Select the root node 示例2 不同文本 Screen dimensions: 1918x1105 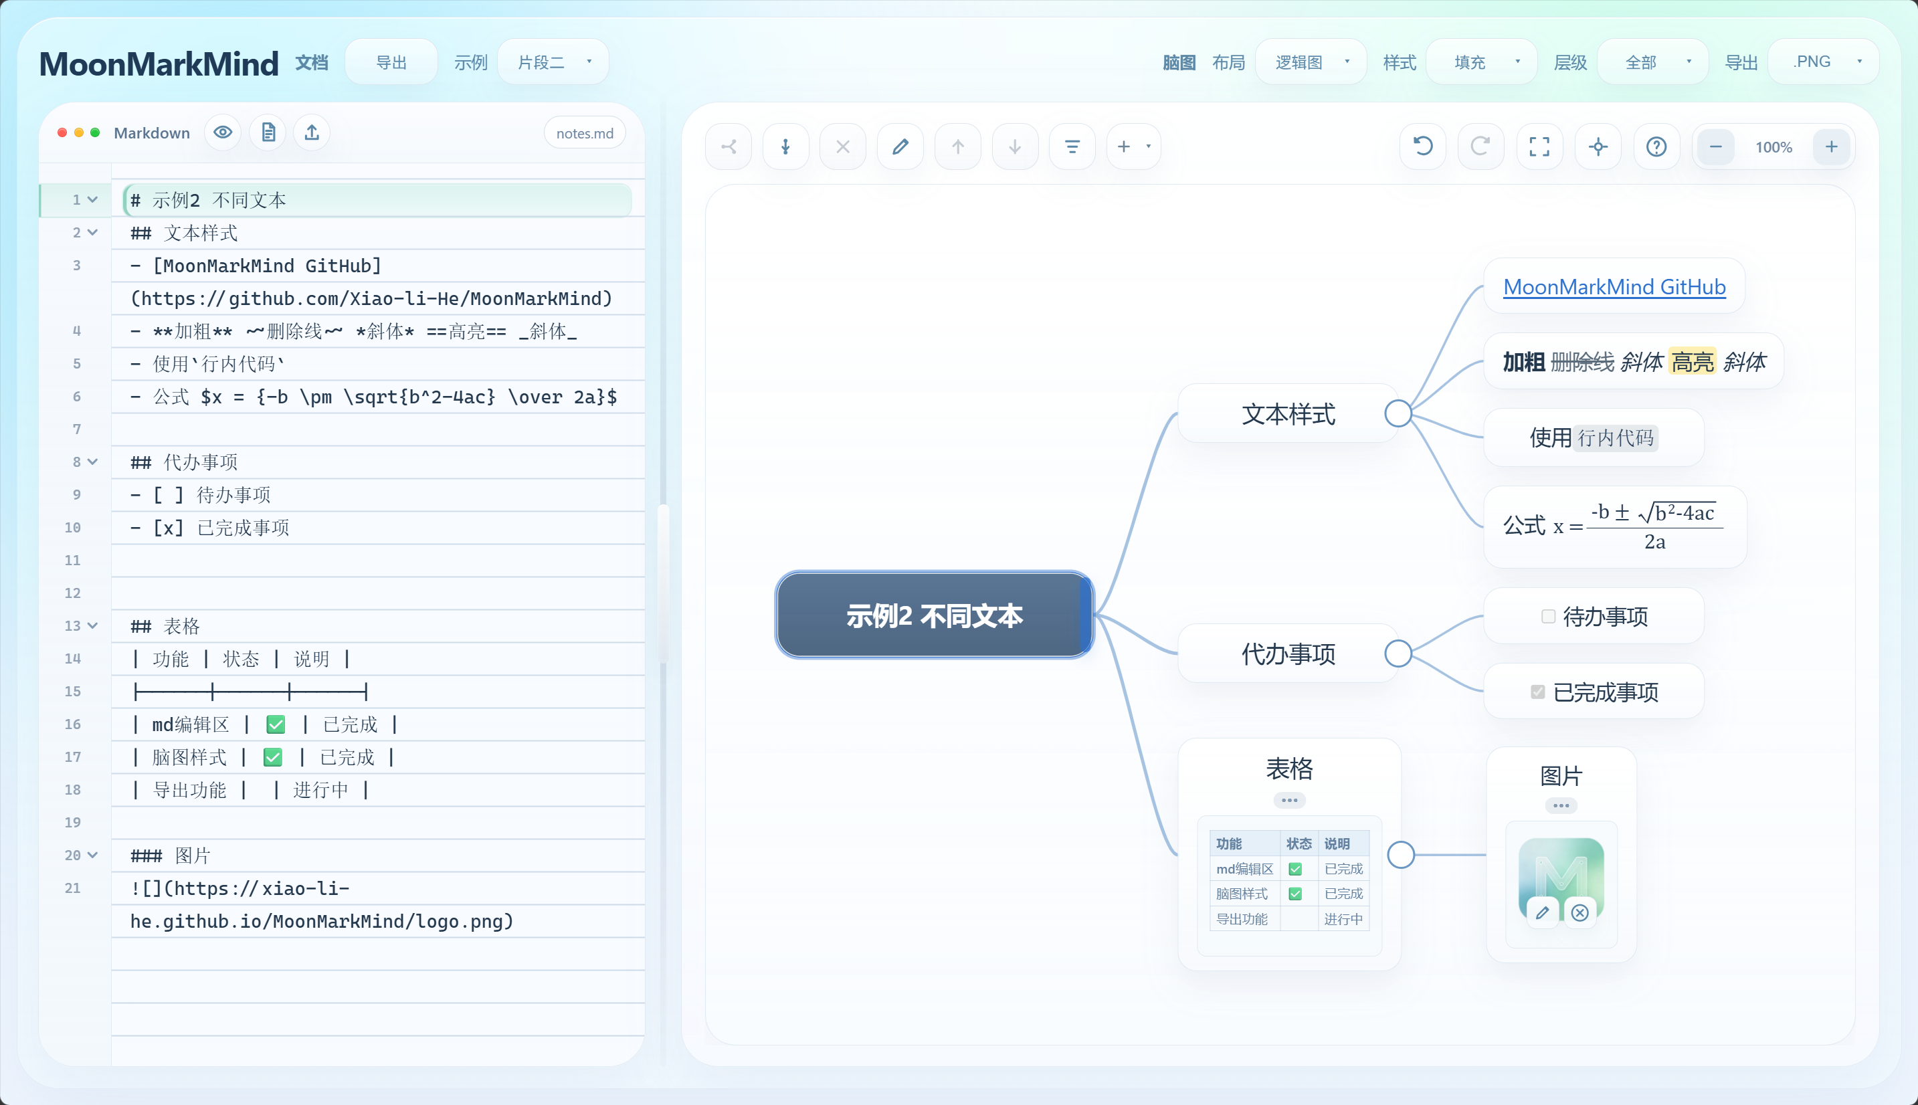click(935, 615)
